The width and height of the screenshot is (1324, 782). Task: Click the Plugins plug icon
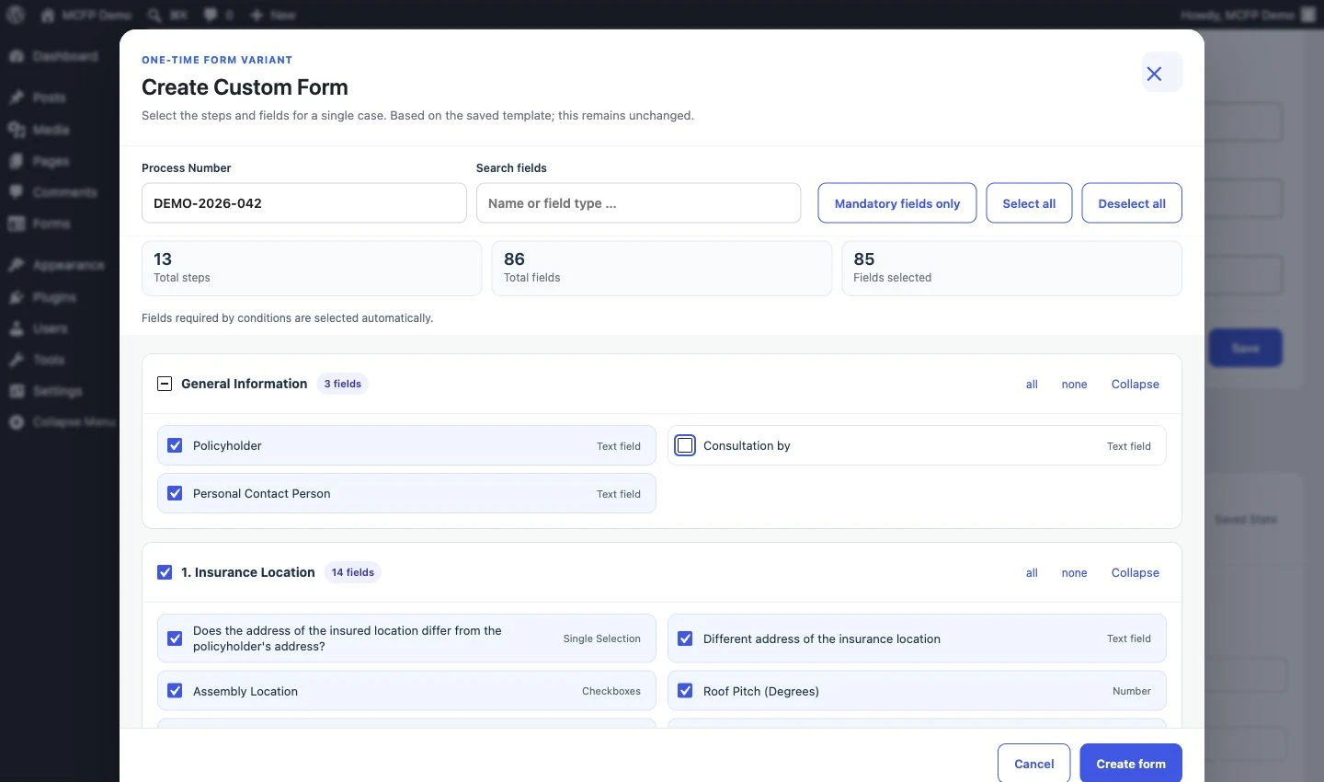point(17,297)
